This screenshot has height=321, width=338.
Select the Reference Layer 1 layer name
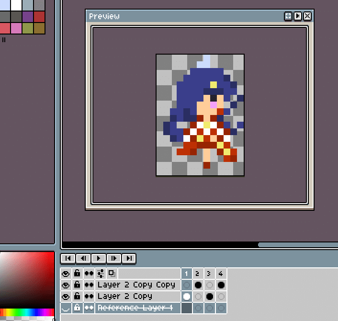[x=137, y=308]
